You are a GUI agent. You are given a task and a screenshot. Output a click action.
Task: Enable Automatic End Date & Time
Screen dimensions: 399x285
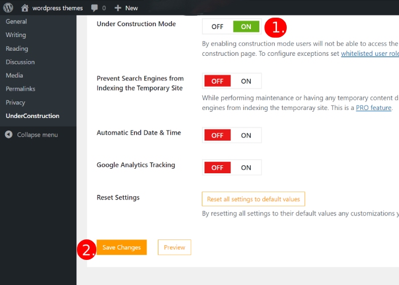pos(246,135)
